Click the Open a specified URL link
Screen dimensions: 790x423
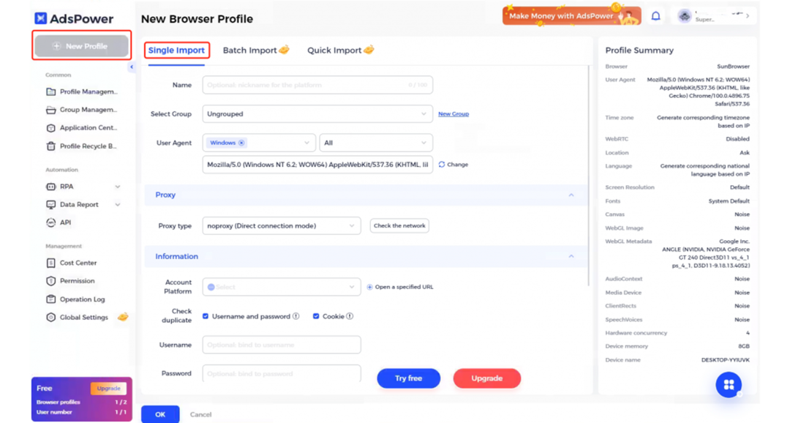(404, 287)
